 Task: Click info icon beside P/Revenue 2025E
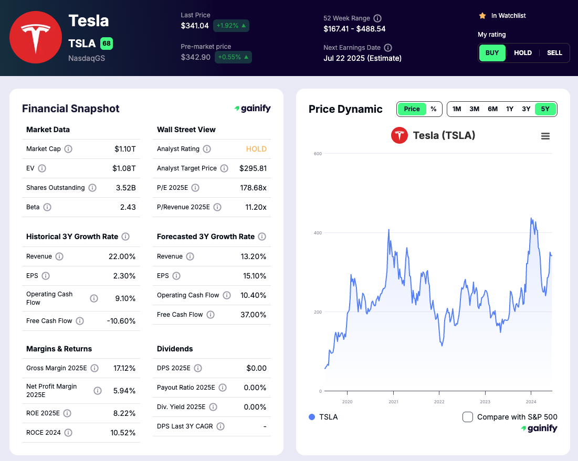point(217,207)
